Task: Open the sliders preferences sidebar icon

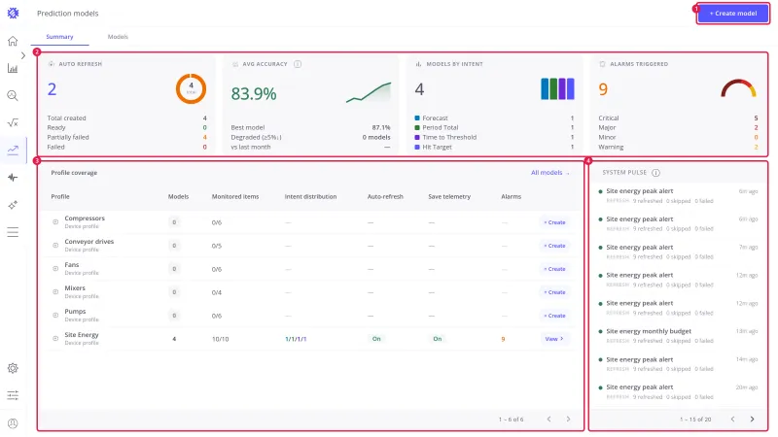Action: [x=13, y=395]
